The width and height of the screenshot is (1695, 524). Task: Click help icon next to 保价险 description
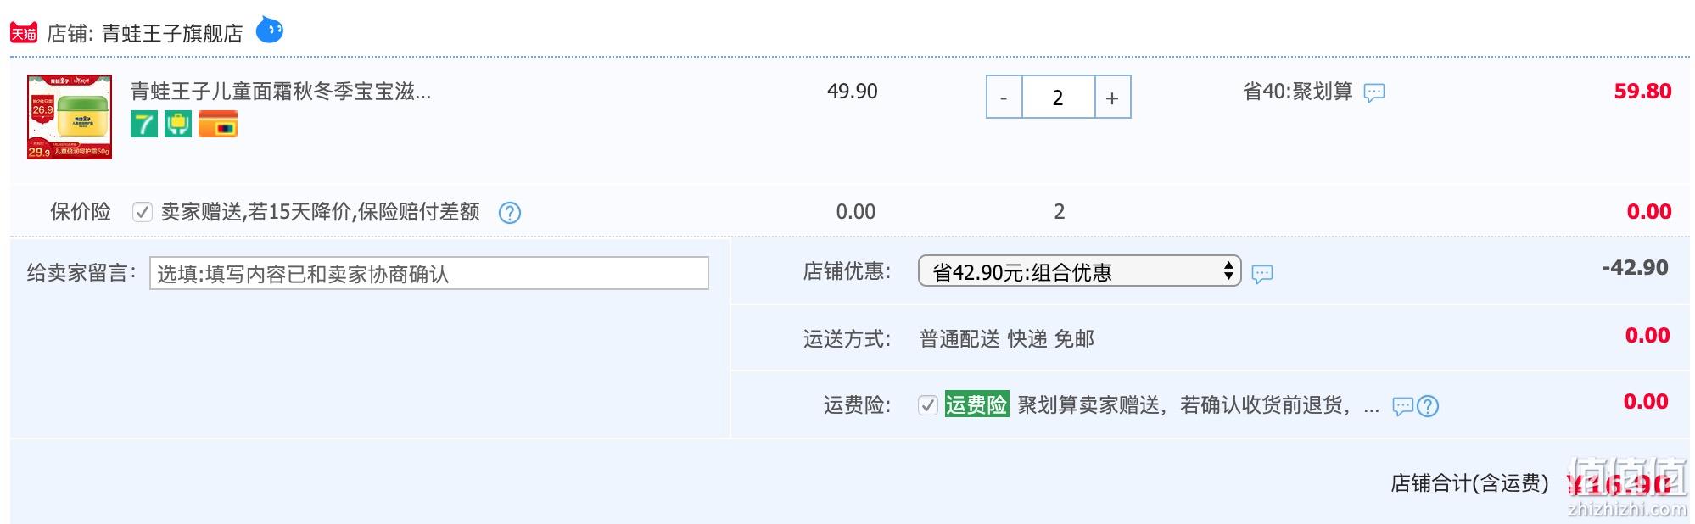510,213
